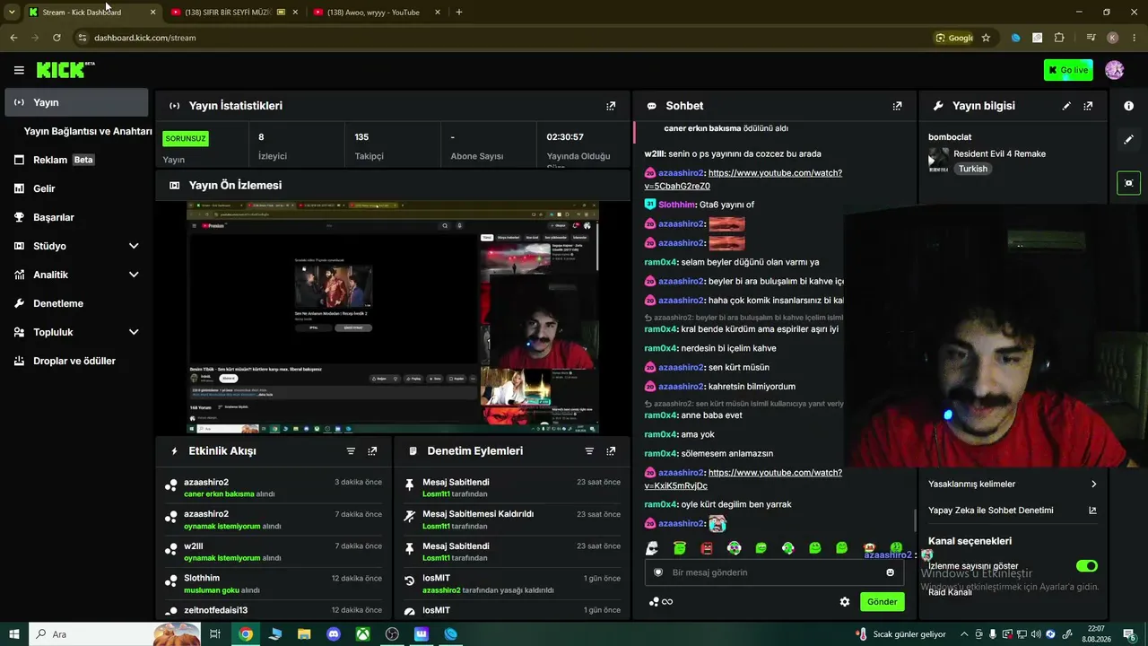This screenshot has width=1148, height=646.
Task: Filter the Etkinlik Akışı feed
Action: pyautogui.click(x=351, y=451)
